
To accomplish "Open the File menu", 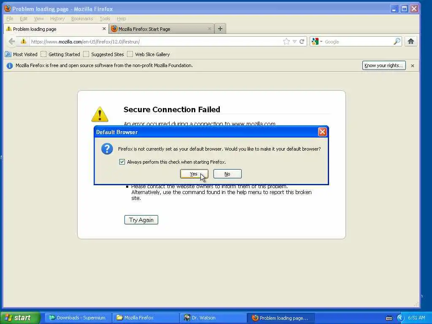I will (10, 19).
